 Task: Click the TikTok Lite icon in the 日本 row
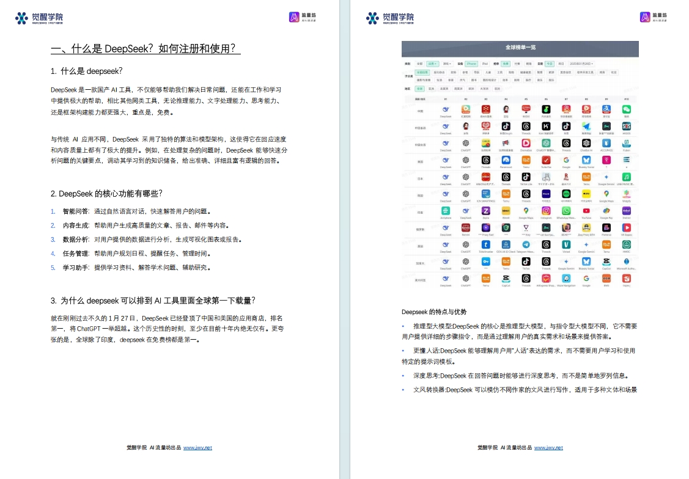click(x=526, y=177)
